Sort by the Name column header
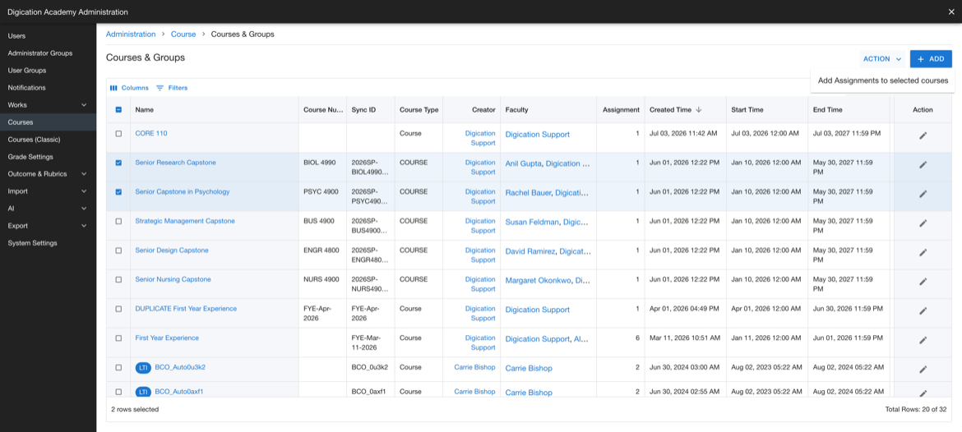The height and width of the screenshot is (432, 962). pyautogui.click(x=144, y=110)
